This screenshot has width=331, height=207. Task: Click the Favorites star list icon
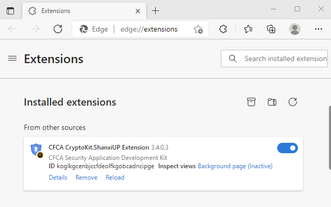click(x=248, y=29)
